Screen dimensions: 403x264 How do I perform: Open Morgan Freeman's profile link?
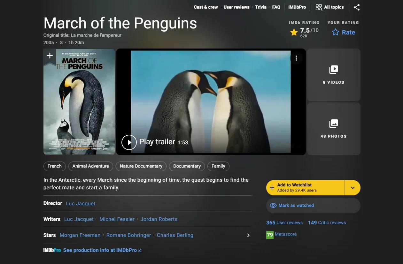tap(80, 235)
